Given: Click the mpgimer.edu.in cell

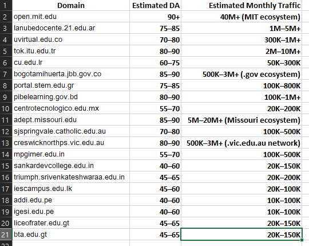Looking at the screenshot, I should 71,154.
